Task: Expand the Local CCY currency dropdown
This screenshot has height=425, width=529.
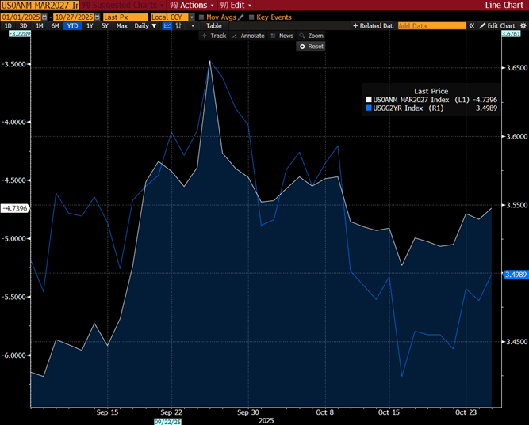Action: [191, 17]
